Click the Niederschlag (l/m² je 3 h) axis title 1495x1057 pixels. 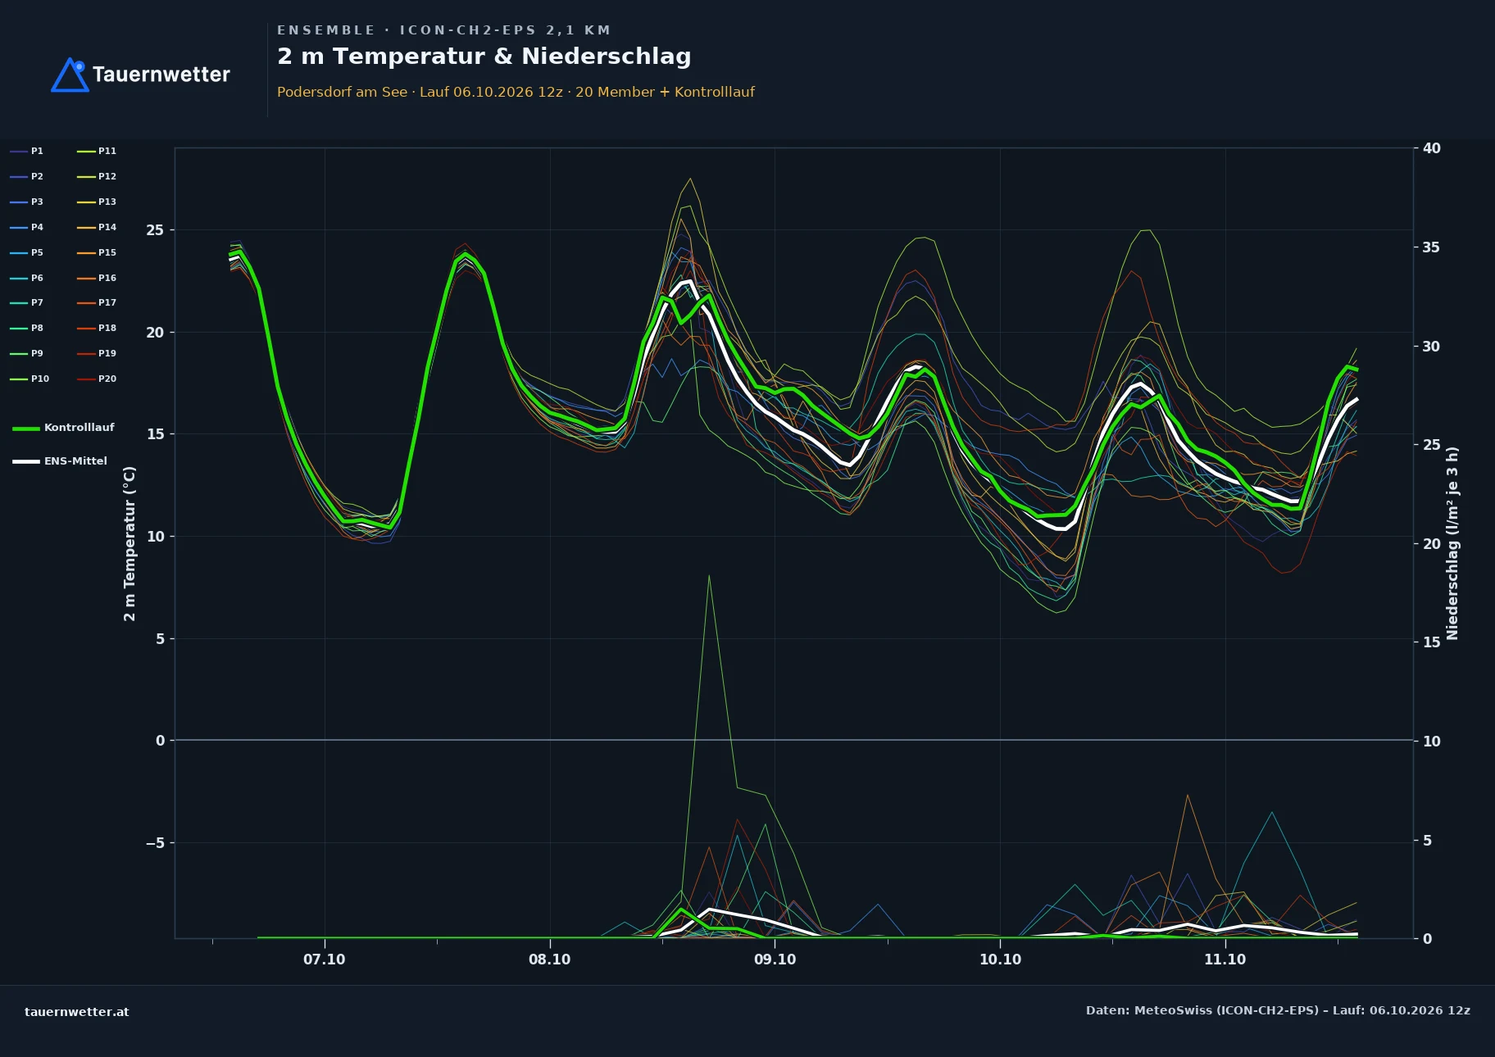coord(1452,543)
